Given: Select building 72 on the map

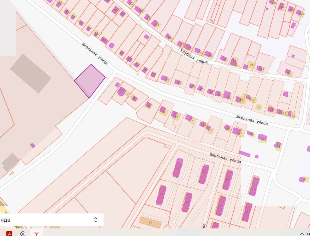Looking at the screenshot, I should [x=254, y=186].
